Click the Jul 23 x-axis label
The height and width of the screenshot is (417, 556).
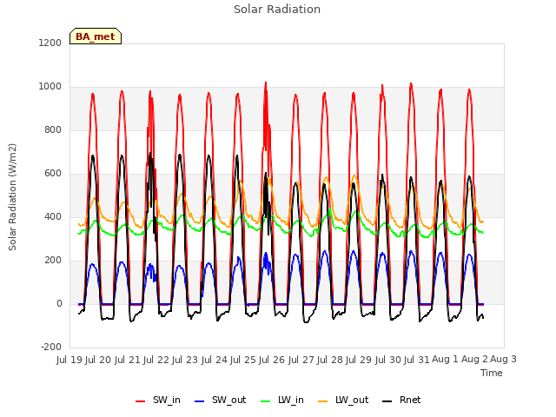pyautogui.click(x=185, y=360)
